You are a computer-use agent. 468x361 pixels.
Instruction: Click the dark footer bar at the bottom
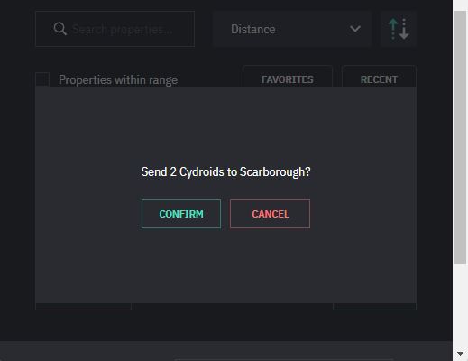(226, 351)
